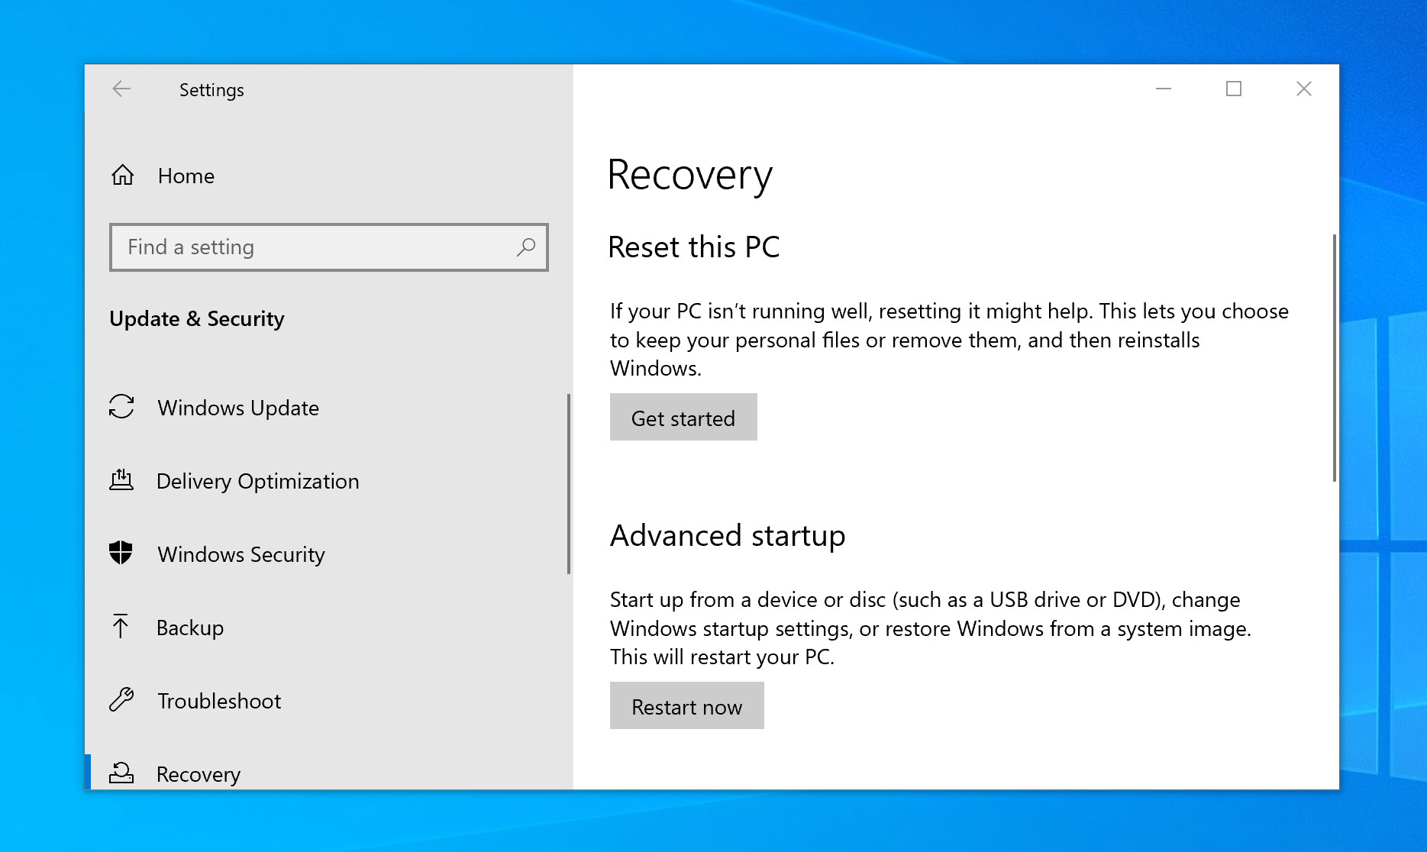Click the Backup upward arrow icon

(121, 626)
